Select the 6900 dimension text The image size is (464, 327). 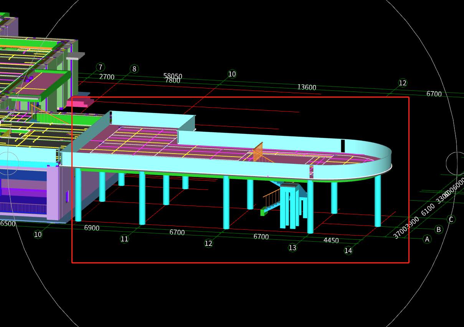point(92,228)
